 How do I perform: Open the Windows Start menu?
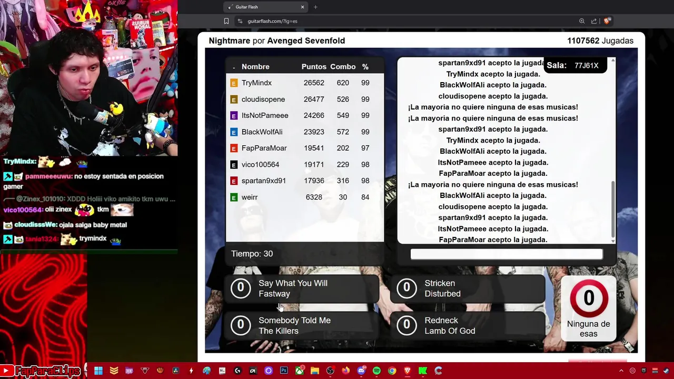(98, 371)
